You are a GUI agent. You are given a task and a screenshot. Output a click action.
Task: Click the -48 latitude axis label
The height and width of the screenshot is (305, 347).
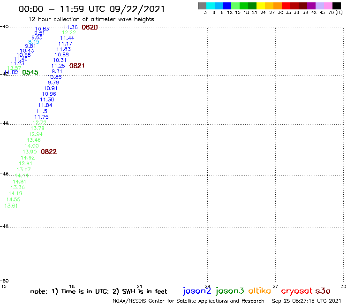pos(4,226)
